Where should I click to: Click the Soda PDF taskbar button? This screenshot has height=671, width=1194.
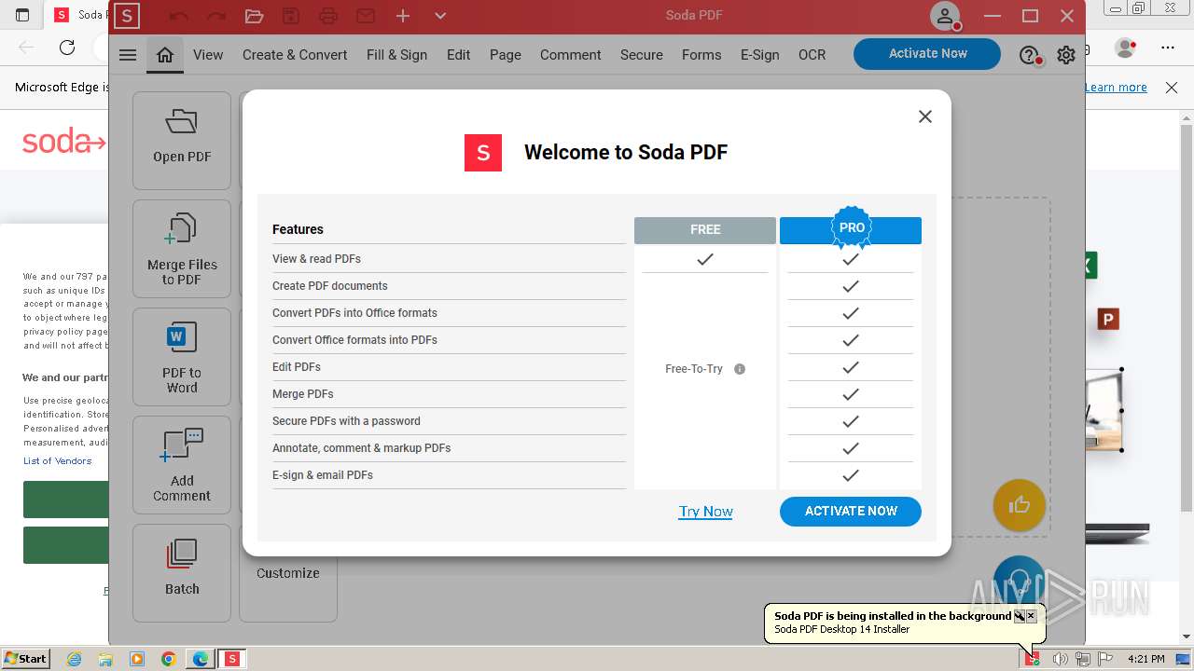(x=231, y=659)
